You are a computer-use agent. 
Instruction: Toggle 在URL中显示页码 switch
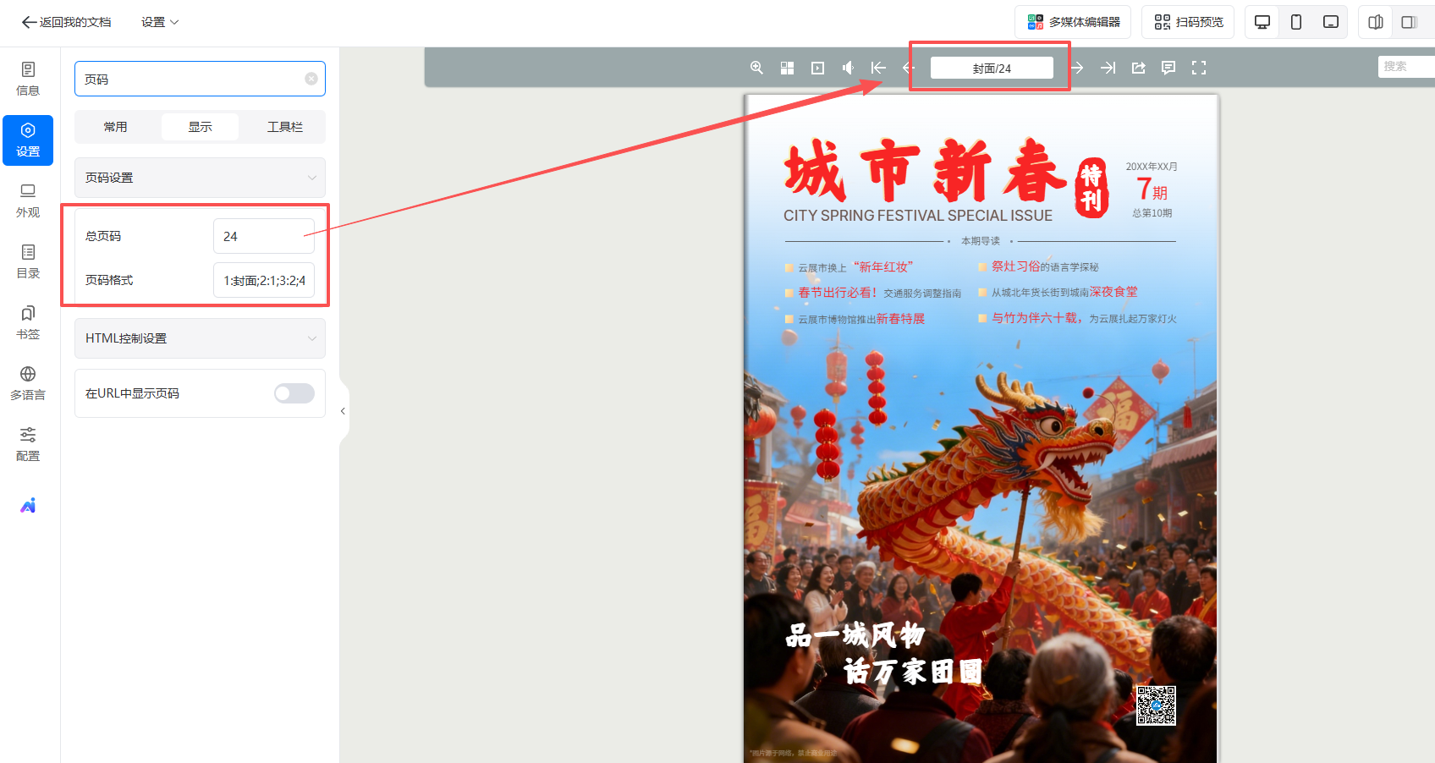pyautogui.click(x=294, y=393)
